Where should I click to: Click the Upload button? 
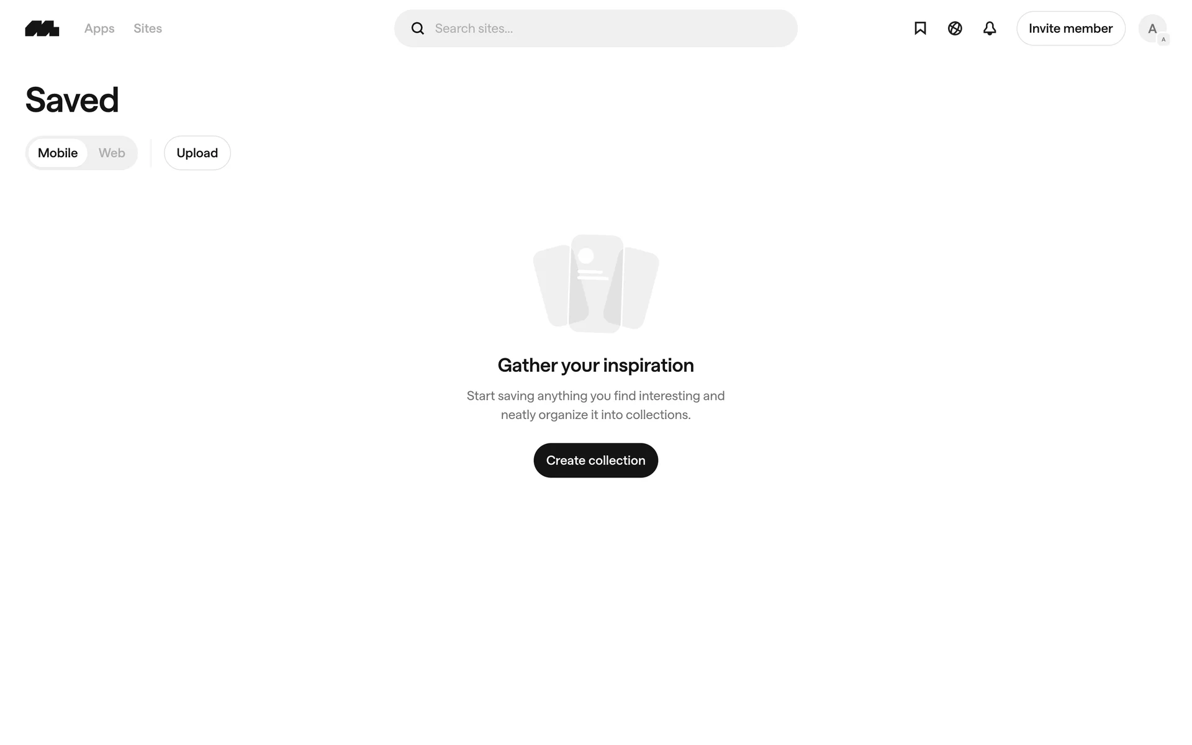pyautogui.click(x=197, y=153)
